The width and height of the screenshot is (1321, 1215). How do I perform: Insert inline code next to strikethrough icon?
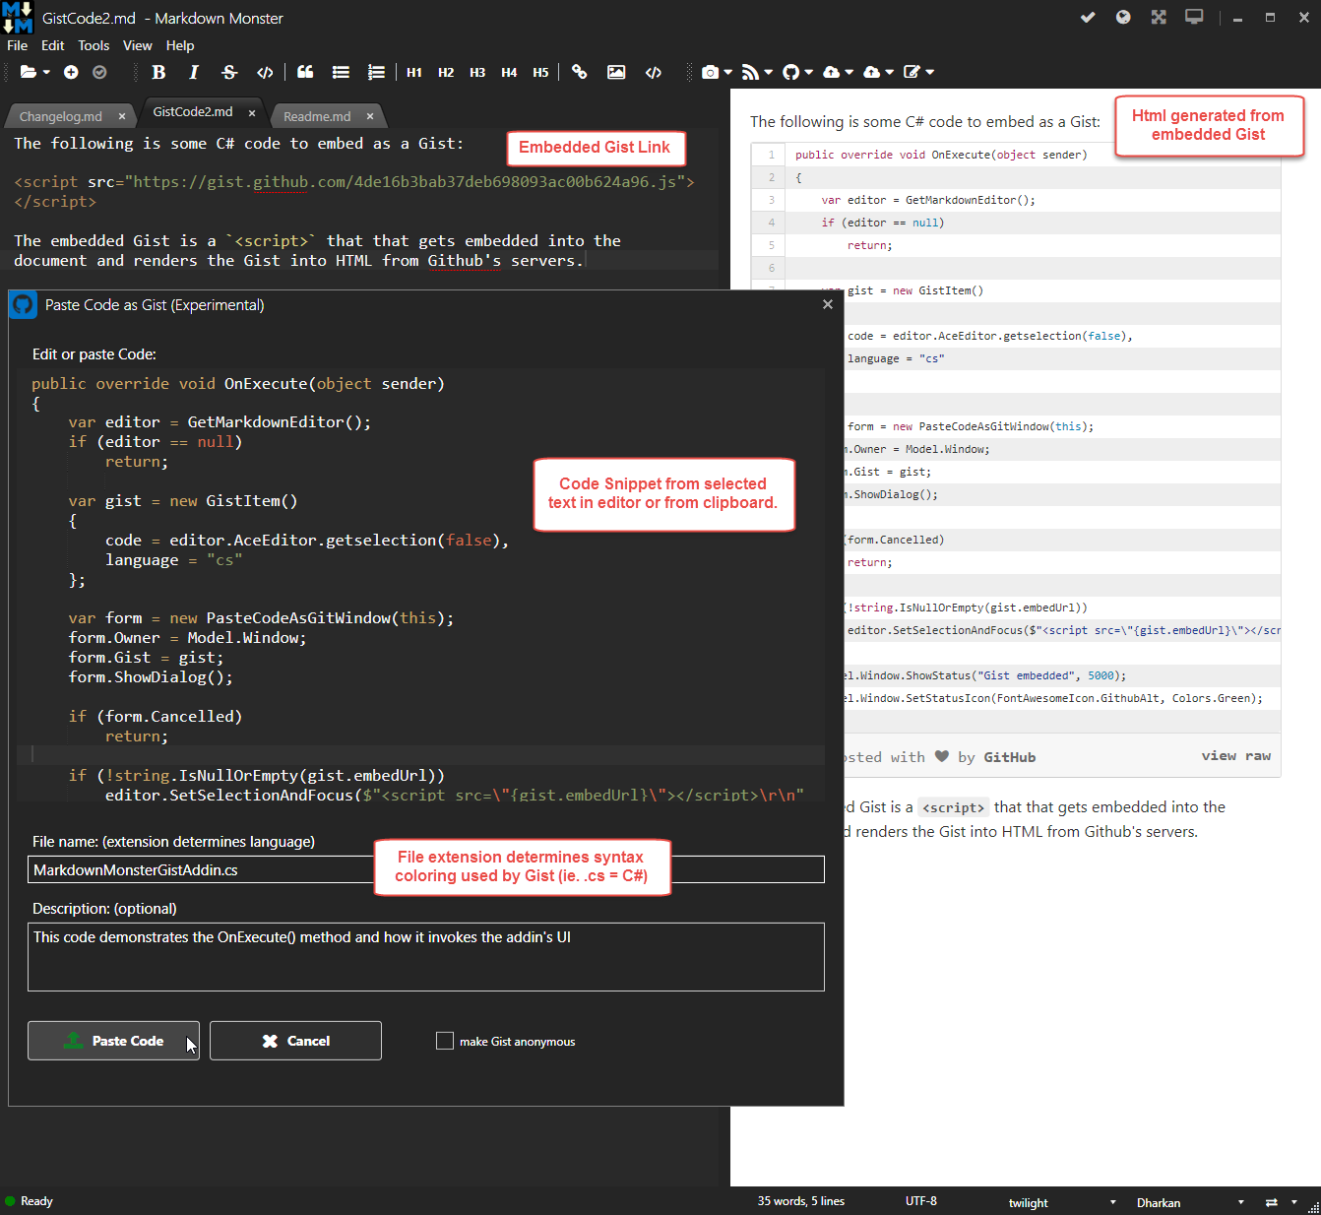click(265, 72)
